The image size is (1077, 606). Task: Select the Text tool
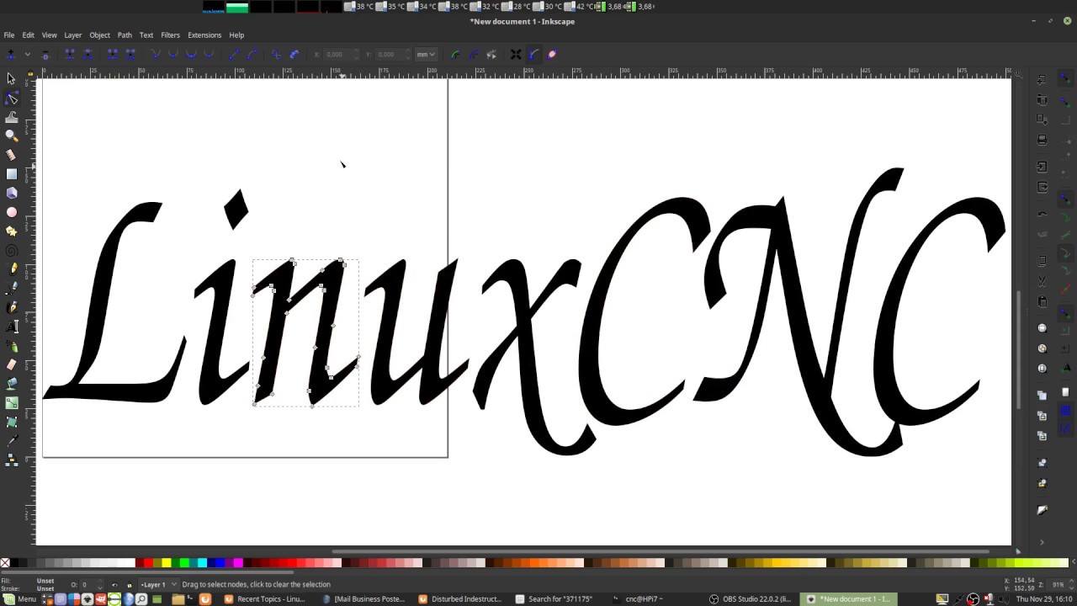pyautogui.click(x=11, y=327)
